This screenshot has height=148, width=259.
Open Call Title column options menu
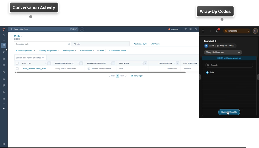49,63
